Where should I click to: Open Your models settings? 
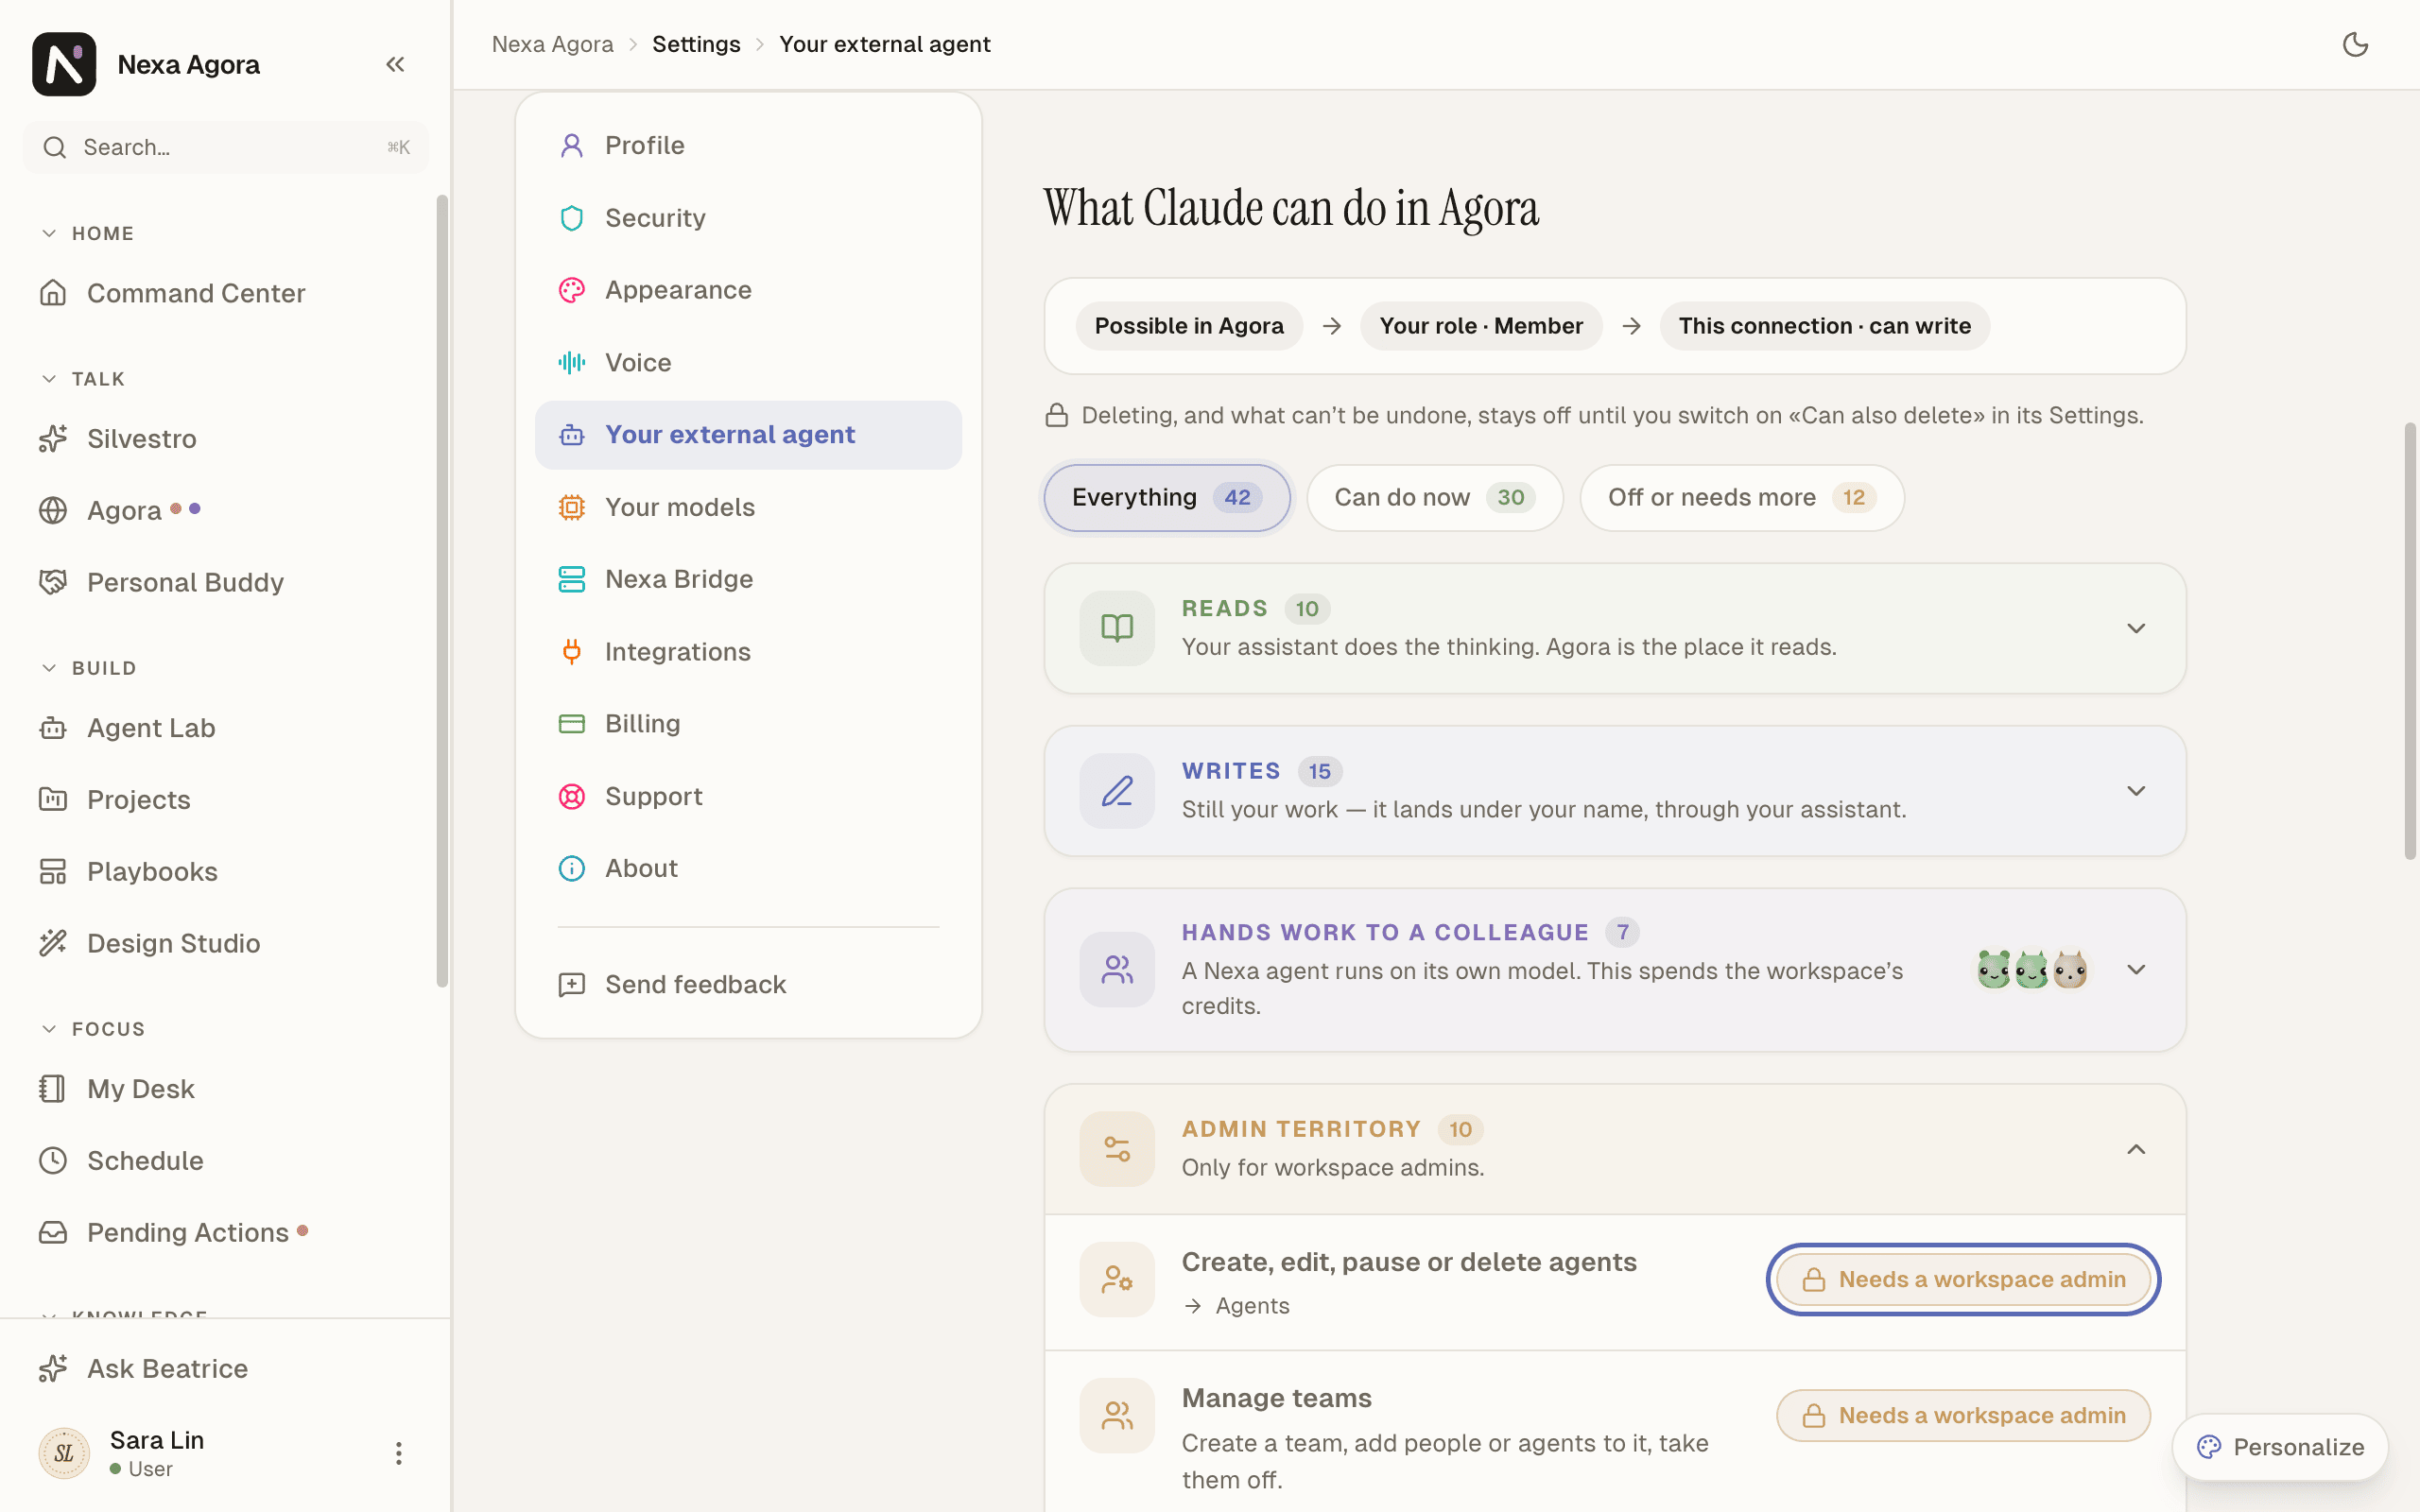pos(748,507)
